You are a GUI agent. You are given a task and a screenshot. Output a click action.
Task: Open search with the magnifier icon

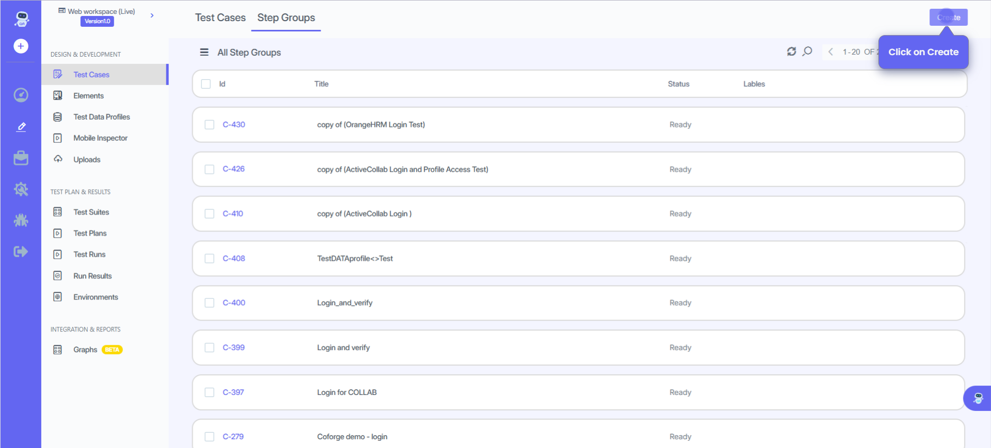coord(807,52)
